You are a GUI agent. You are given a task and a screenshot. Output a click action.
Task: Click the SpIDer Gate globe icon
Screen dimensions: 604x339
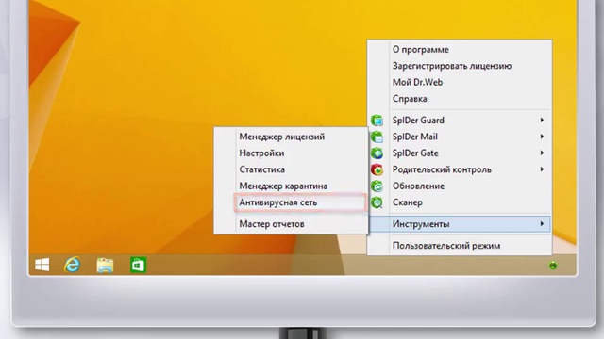377,153
